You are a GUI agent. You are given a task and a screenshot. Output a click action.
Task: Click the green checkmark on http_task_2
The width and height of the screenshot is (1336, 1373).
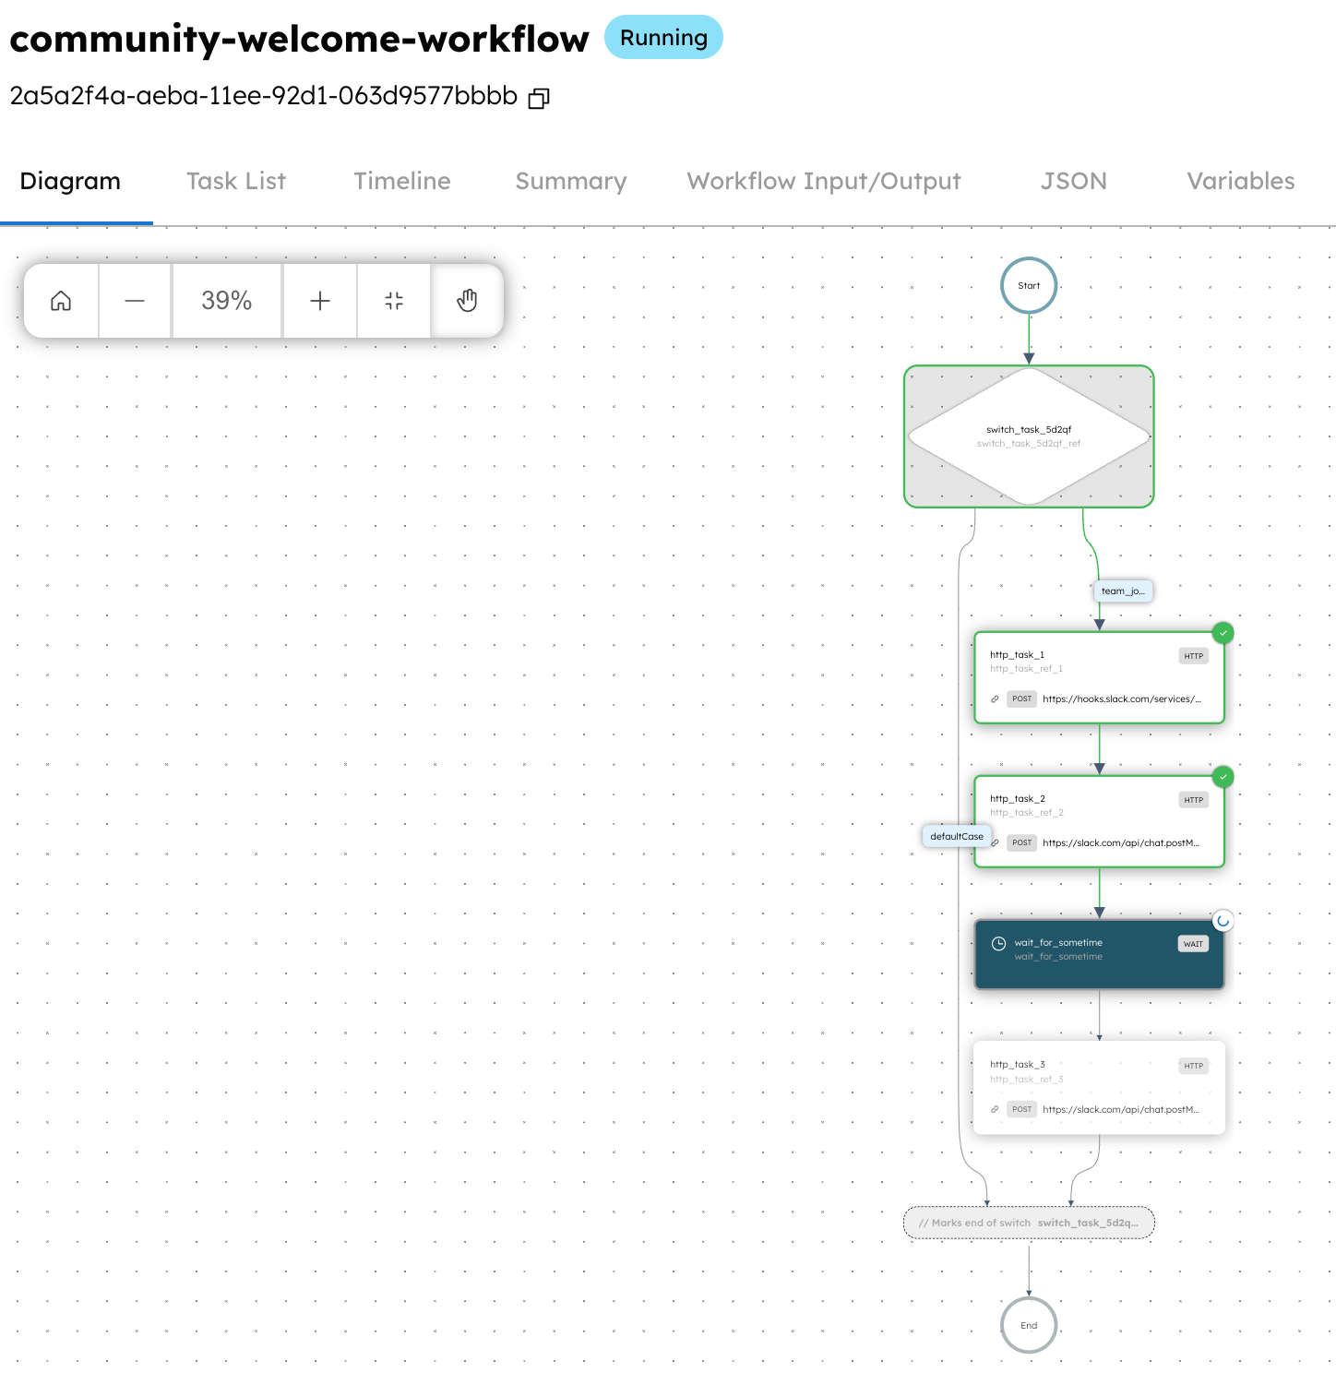pos(1223,777)
